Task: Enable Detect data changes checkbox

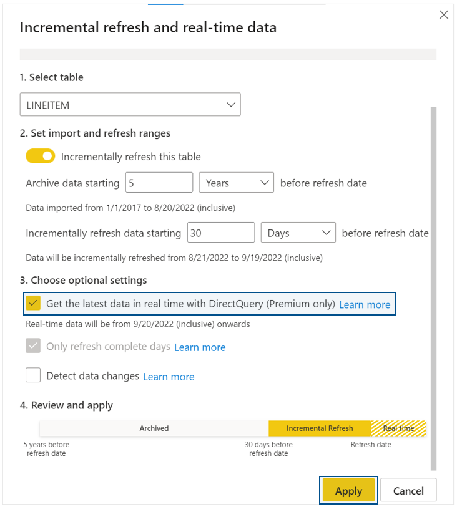Action: coord(33,375)
